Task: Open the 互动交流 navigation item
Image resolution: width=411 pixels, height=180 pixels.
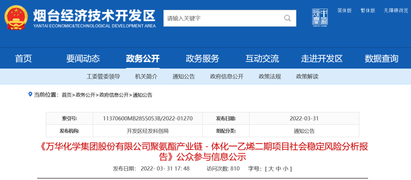Action: coord(262,58)
